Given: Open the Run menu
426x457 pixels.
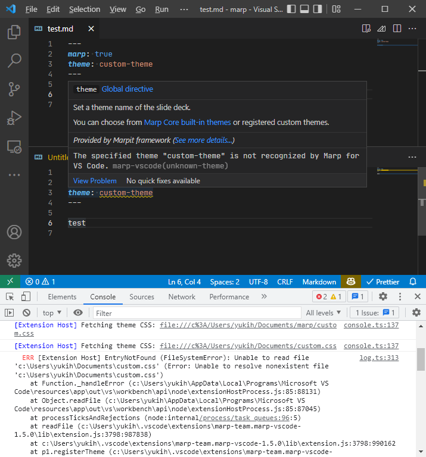Looking at the screenshot, I should 161,10.
